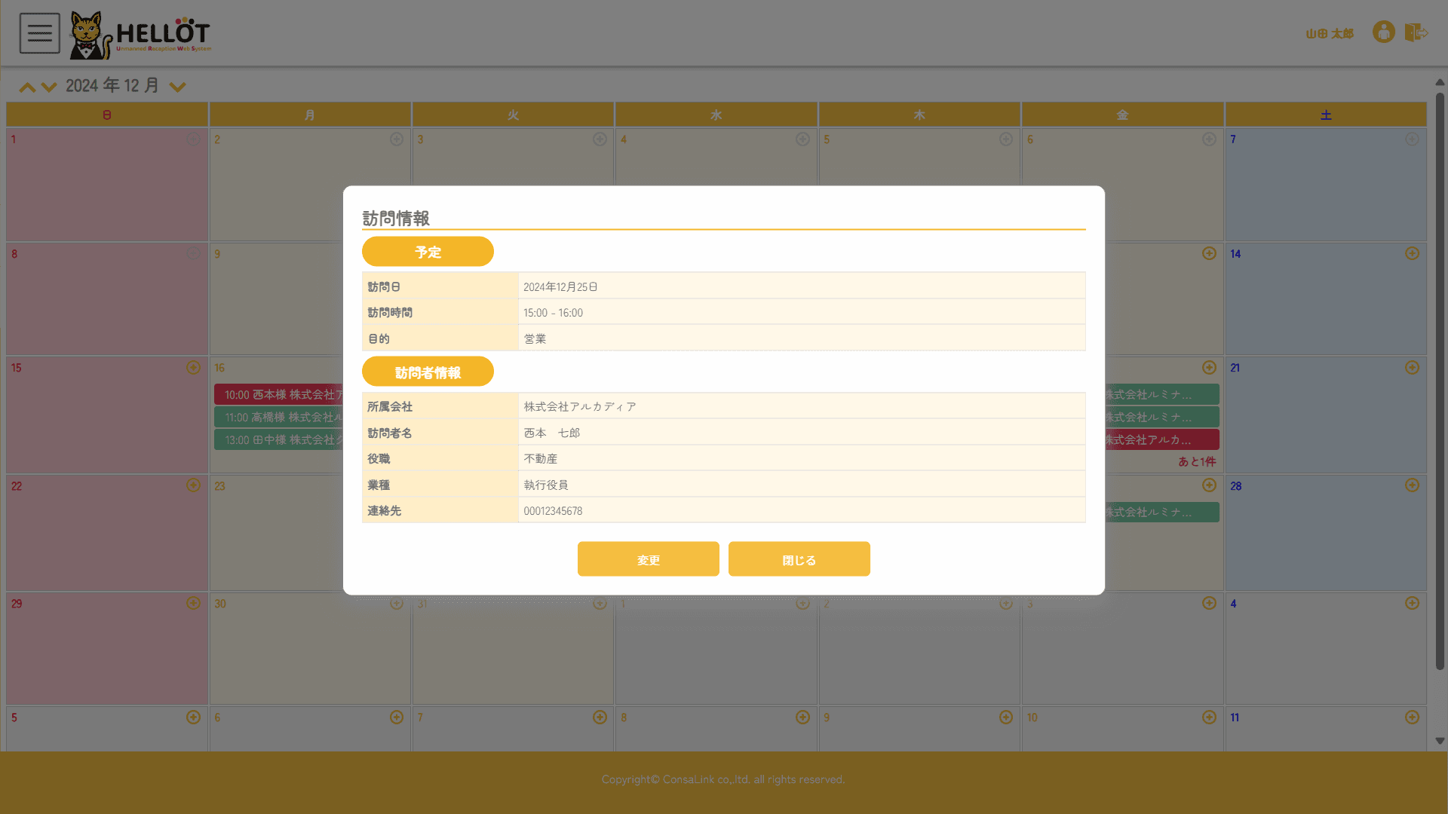Viewport: 1448px width, 814px height.
Task: Add a visit on December 21
Action: (x=1412, y=368)
